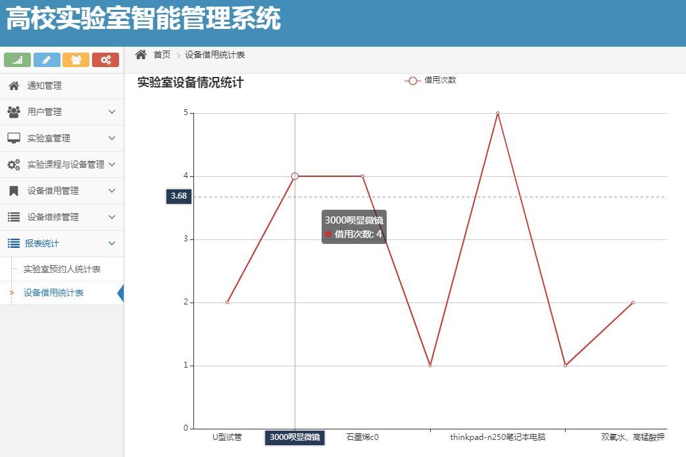Open 通知管理 menu item

click(62, 86)
